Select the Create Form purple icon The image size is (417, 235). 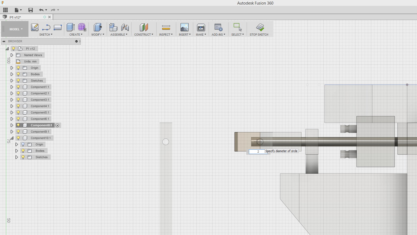coord(82,27)
